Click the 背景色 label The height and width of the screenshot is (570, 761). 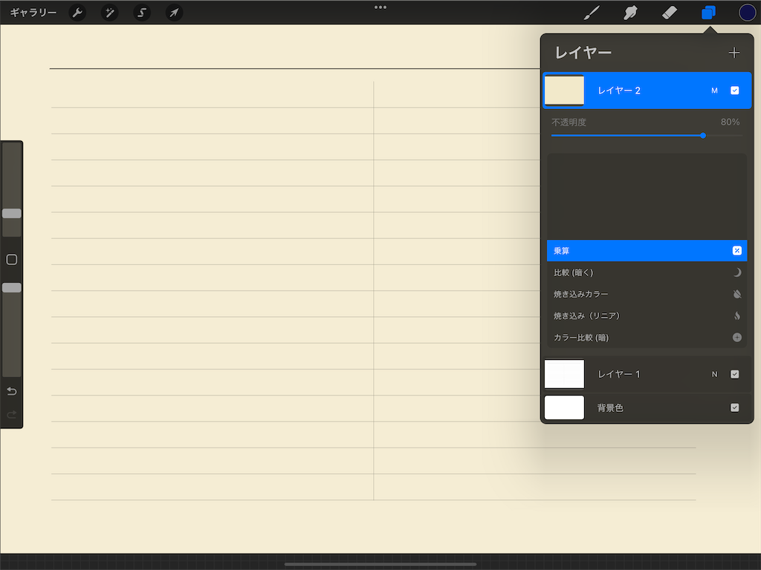[x=610, y=407]
